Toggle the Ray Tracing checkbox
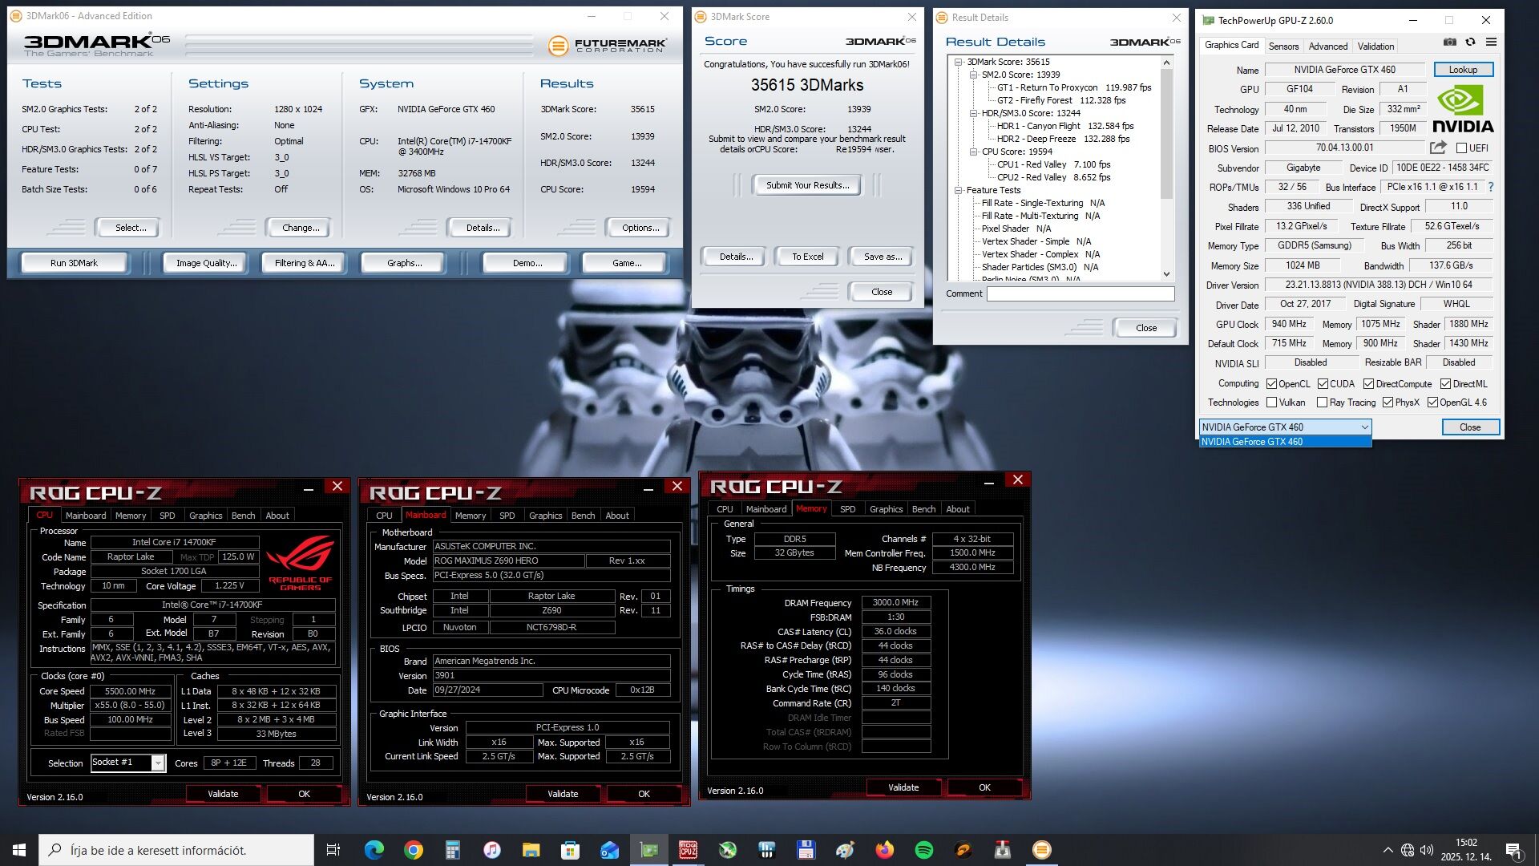 (x=1323, y=403)
